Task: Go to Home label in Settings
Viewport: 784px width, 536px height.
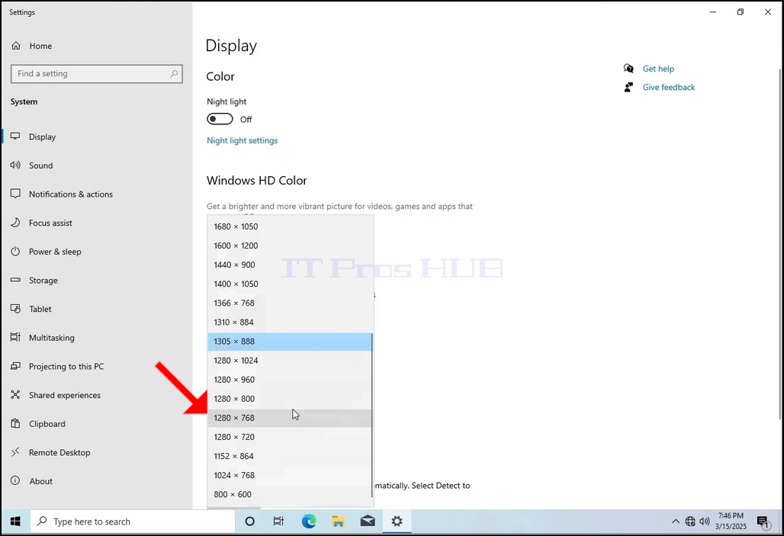Action: 40,46
